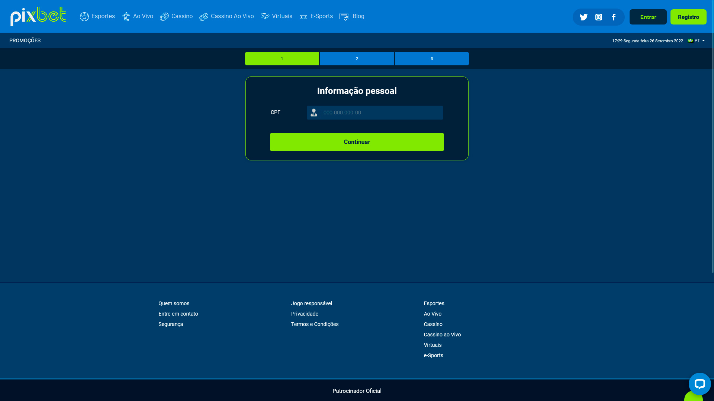Select the Privacidade footer link
The width and height of the screenshot is (714, 401).
305,314
